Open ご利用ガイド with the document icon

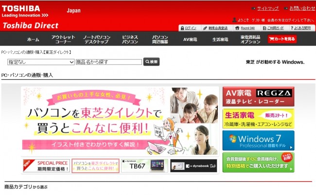[275, 28]
